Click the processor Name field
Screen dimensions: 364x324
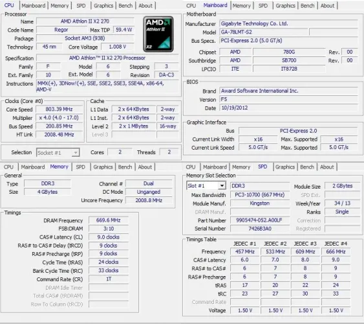[x=85, y=21]
